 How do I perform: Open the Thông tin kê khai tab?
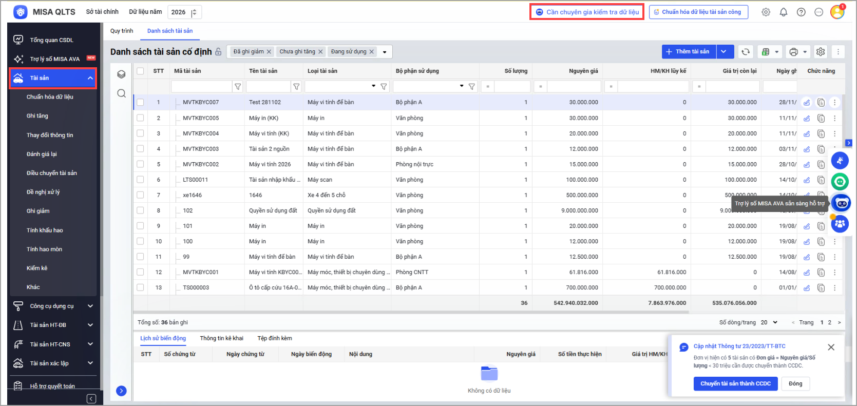coord(221,338)
